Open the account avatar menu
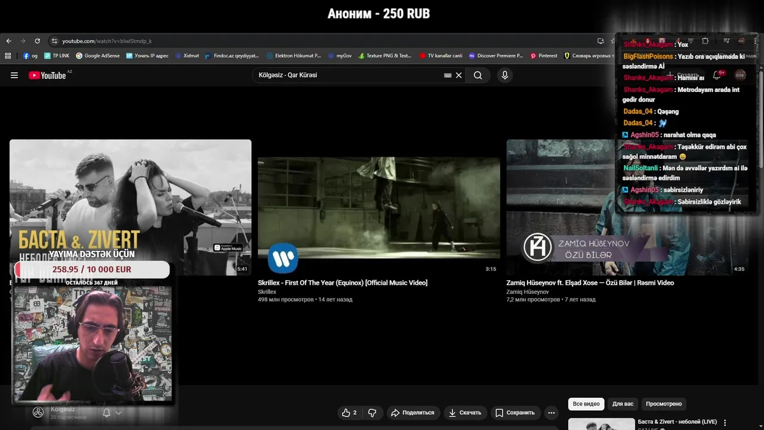 pos(741,75)
